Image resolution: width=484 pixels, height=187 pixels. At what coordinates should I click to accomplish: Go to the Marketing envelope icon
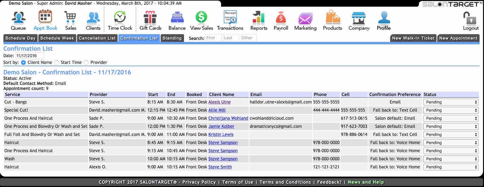[305, 18]
